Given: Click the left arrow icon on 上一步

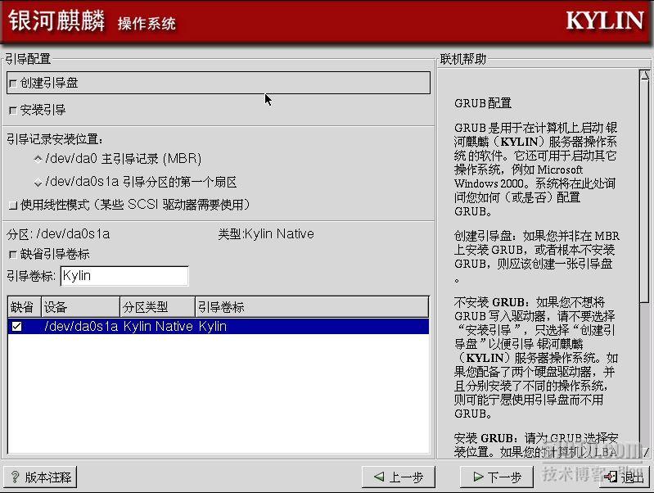Looking at the screenshot, I should click(379, 477).
